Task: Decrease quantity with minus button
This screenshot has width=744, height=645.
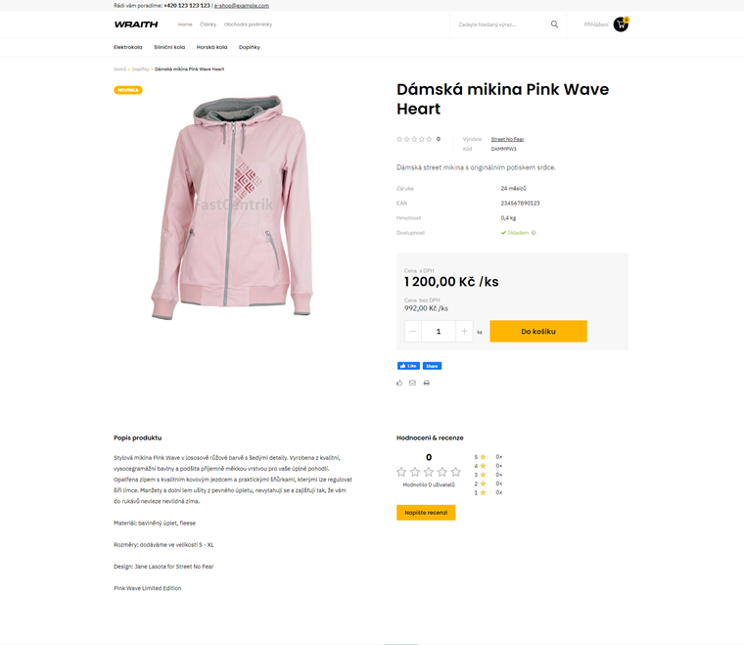Action: [x=413, y=331]
